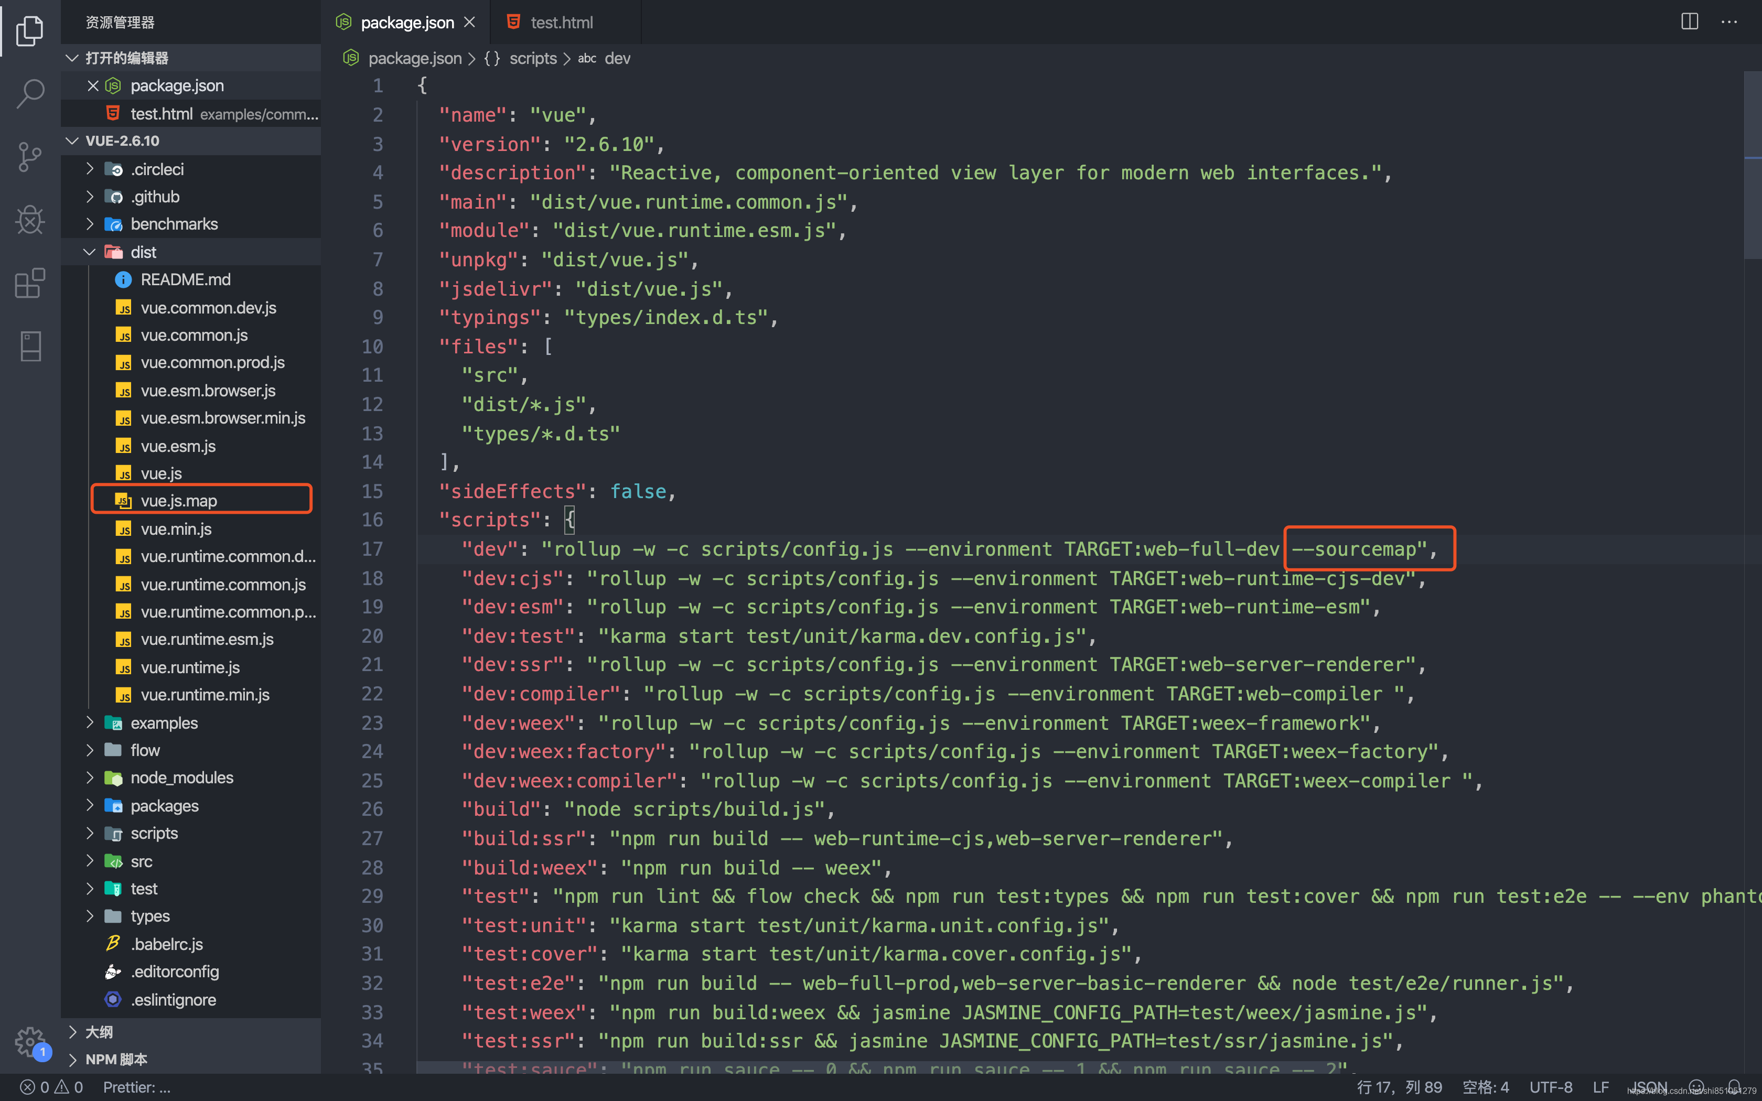This screenshot has height=1101, width=1762.
Task: Expand the outline section
Action: [x=191, y=1032]
